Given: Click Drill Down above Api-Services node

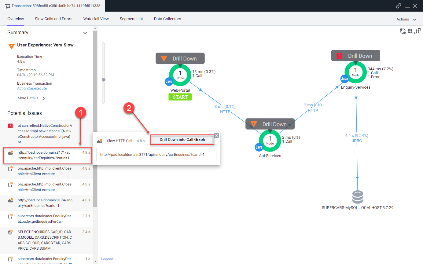Looking at the screenshot, I should click(270, 124).
